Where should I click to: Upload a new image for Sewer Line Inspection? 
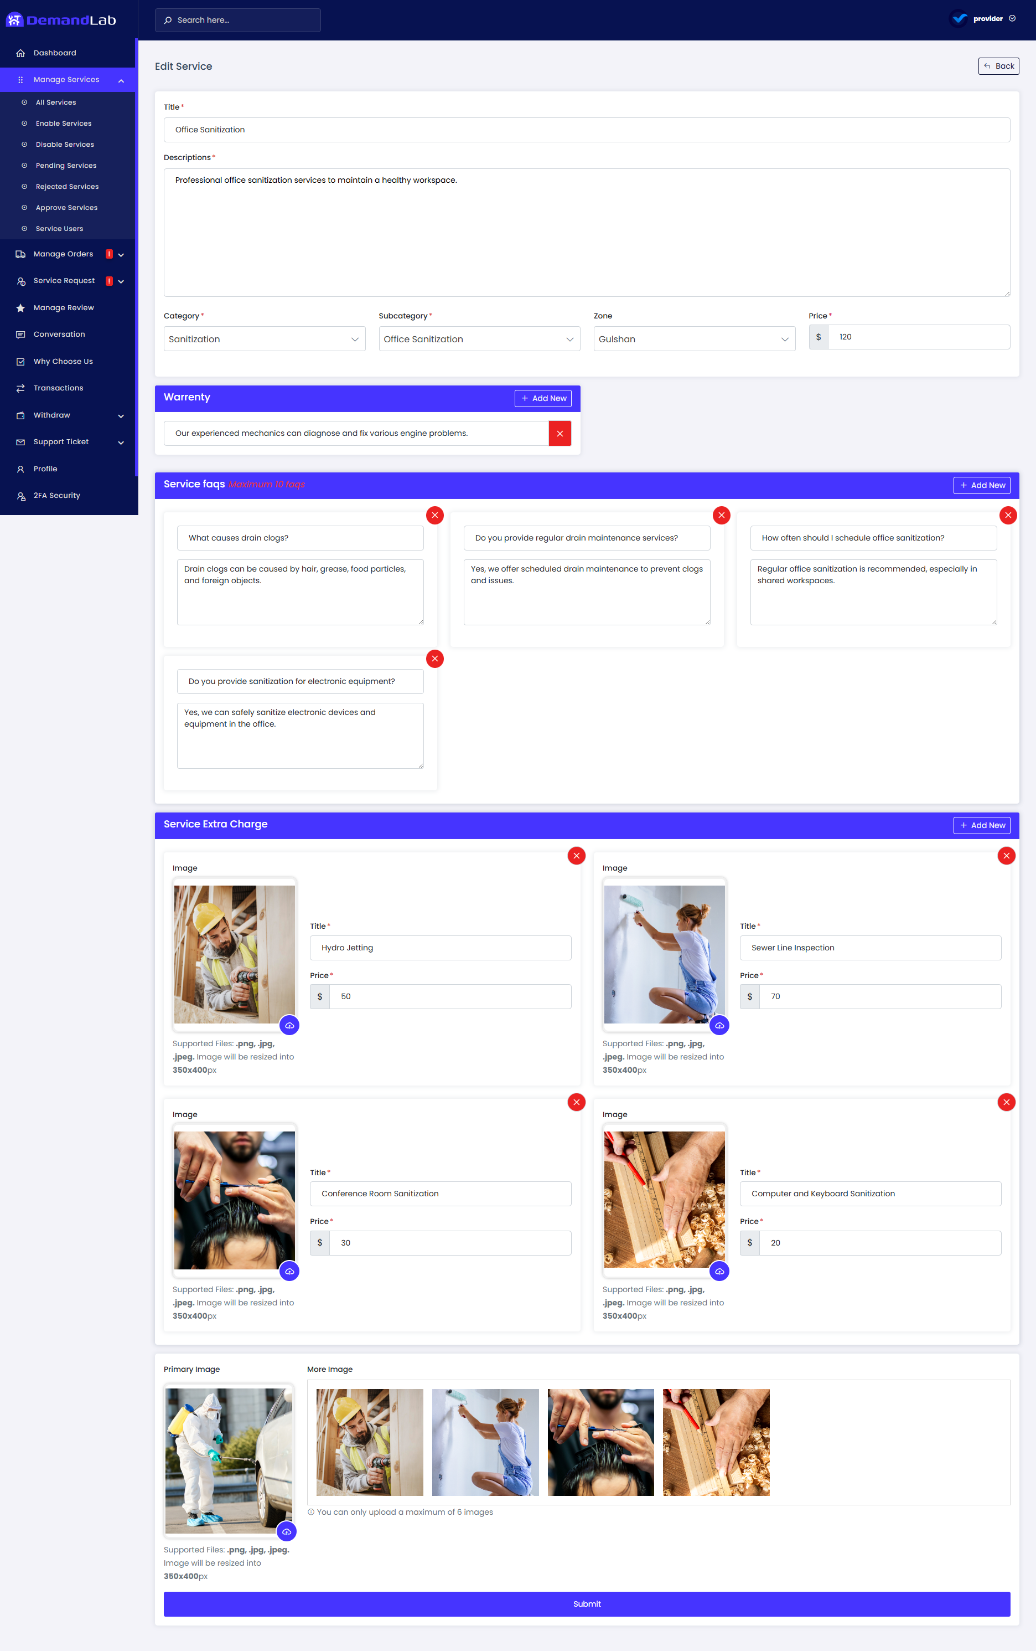coord(719,1025)
